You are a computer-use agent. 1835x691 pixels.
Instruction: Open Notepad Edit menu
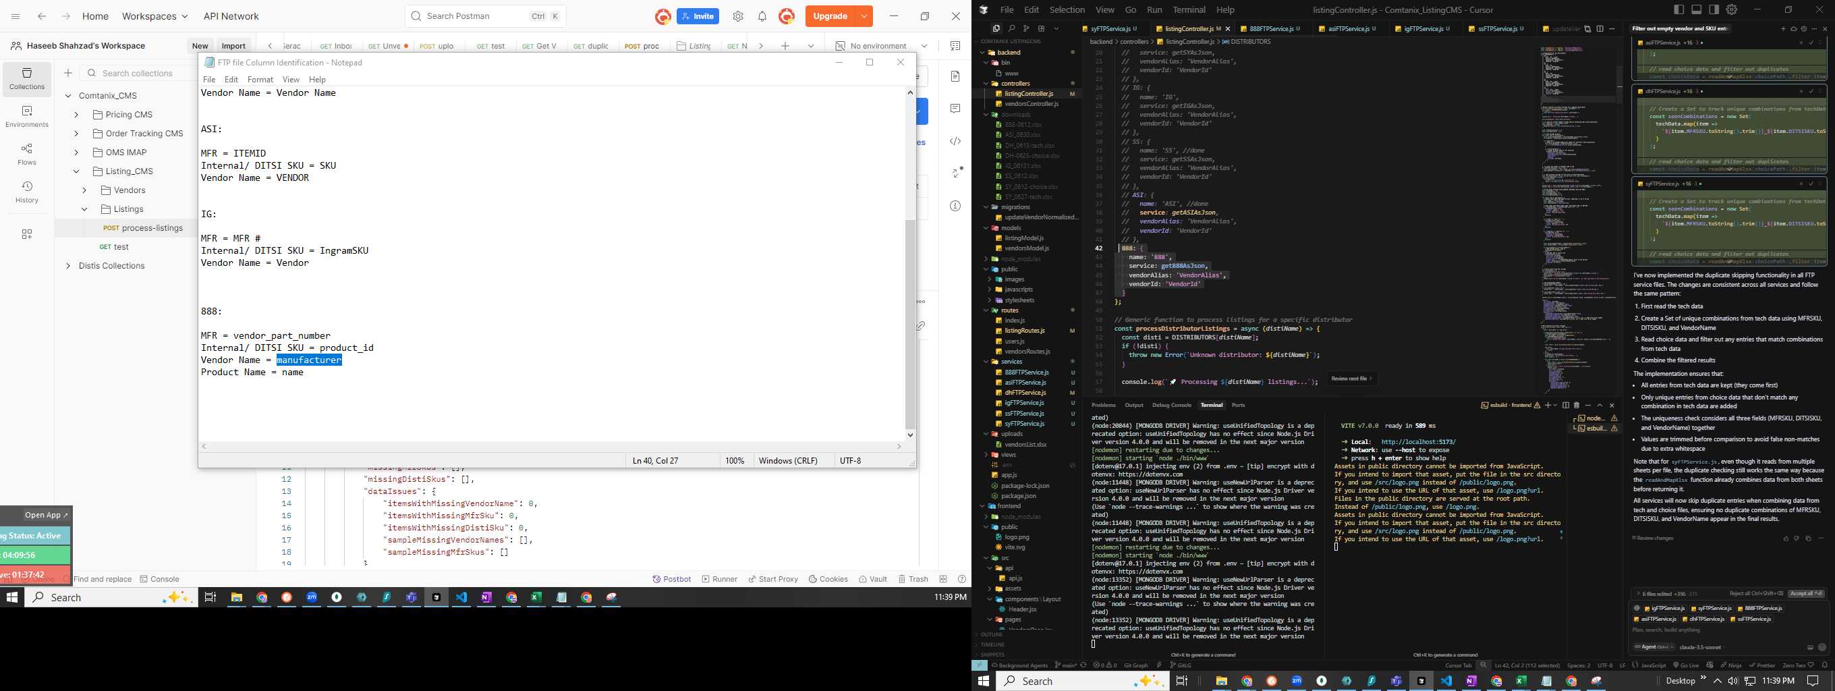(x=231, y=79)
